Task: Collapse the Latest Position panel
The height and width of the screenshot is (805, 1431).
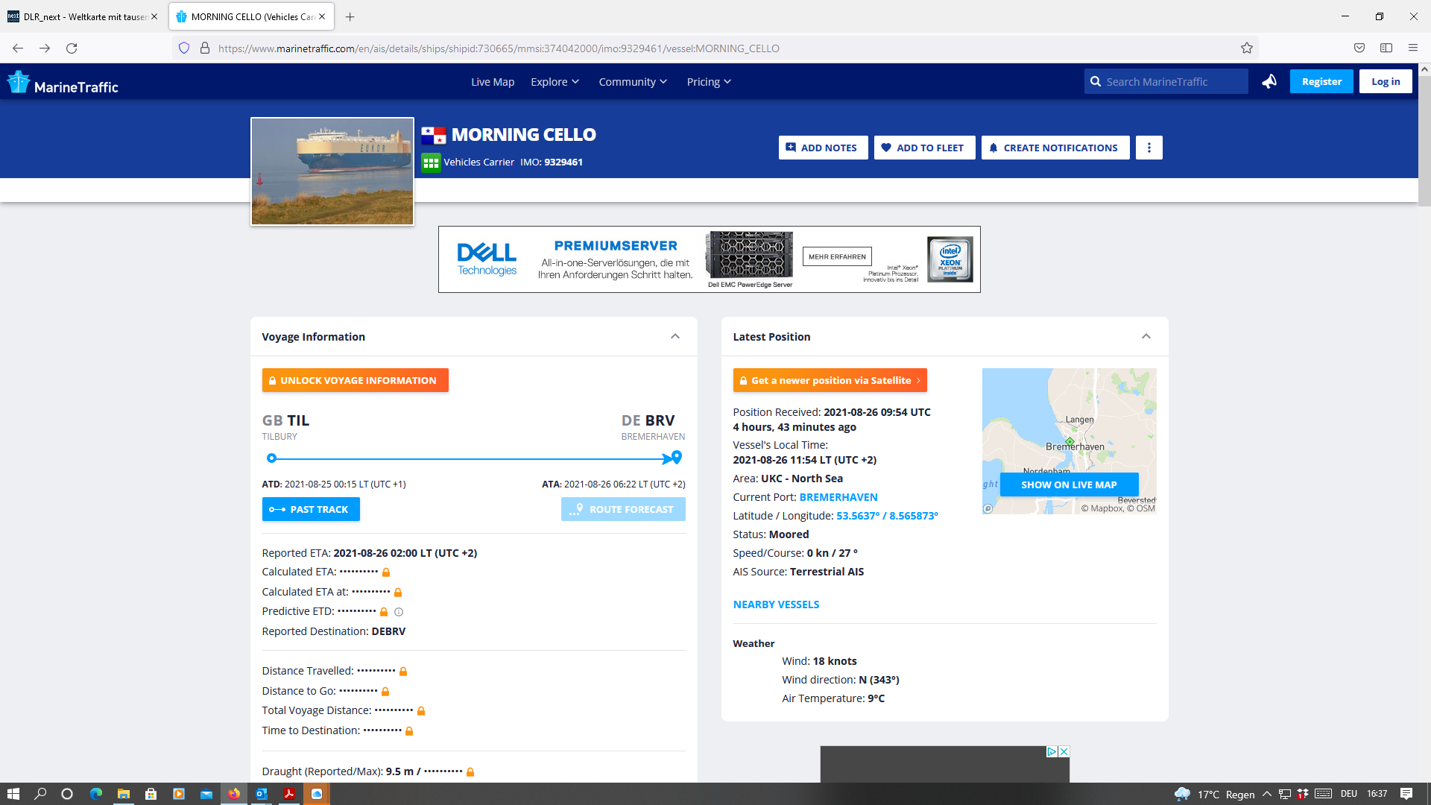Action: 1146,336
